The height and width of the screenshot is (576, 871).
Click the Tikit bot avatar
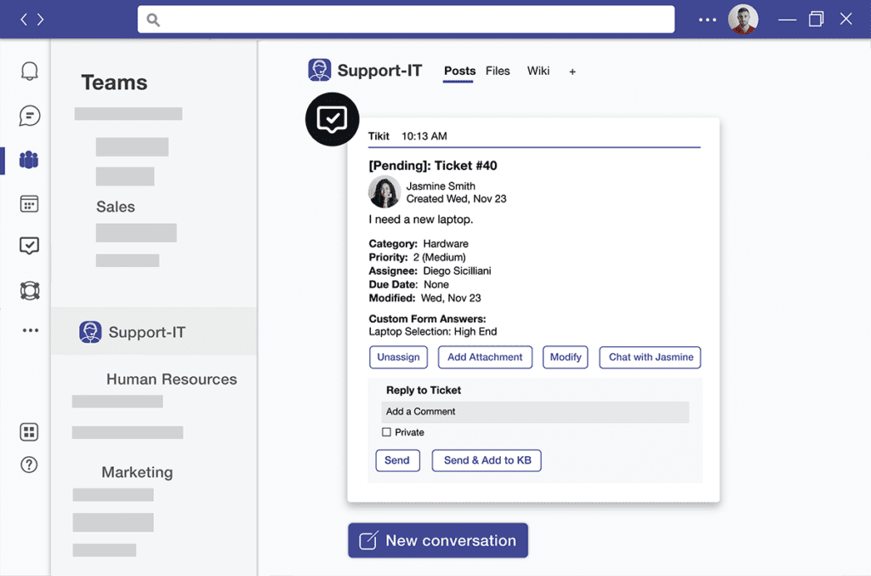point(333,119)
